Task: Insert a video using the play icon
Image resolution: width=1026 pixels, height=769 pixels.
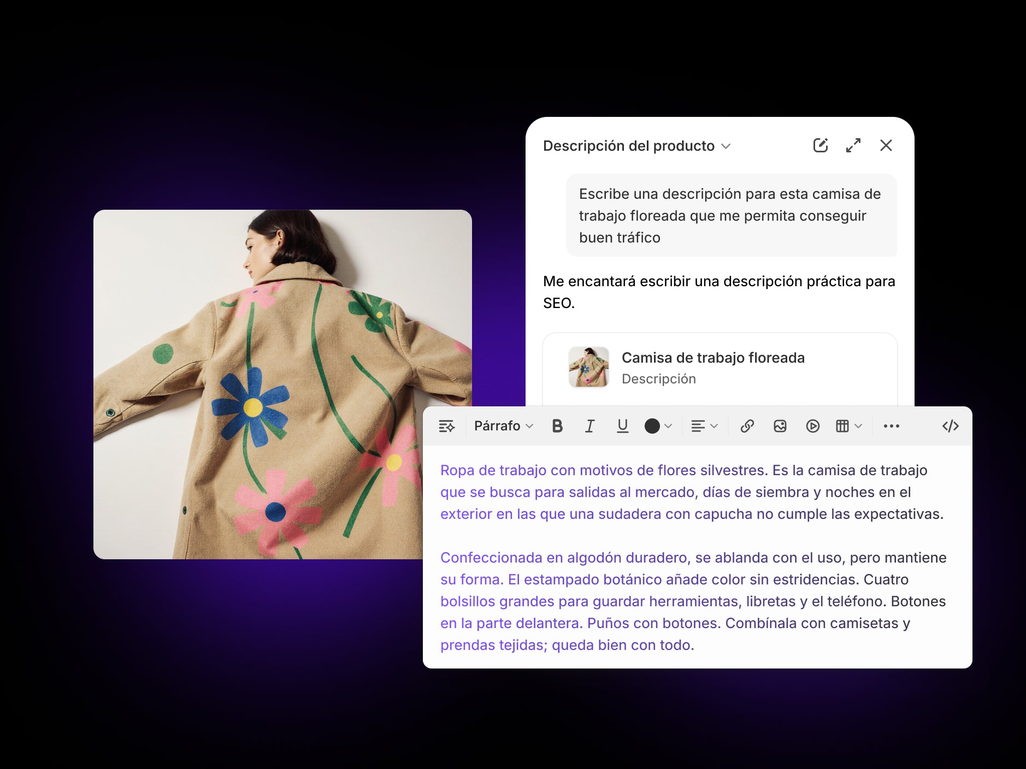Action: coord(813,426)
